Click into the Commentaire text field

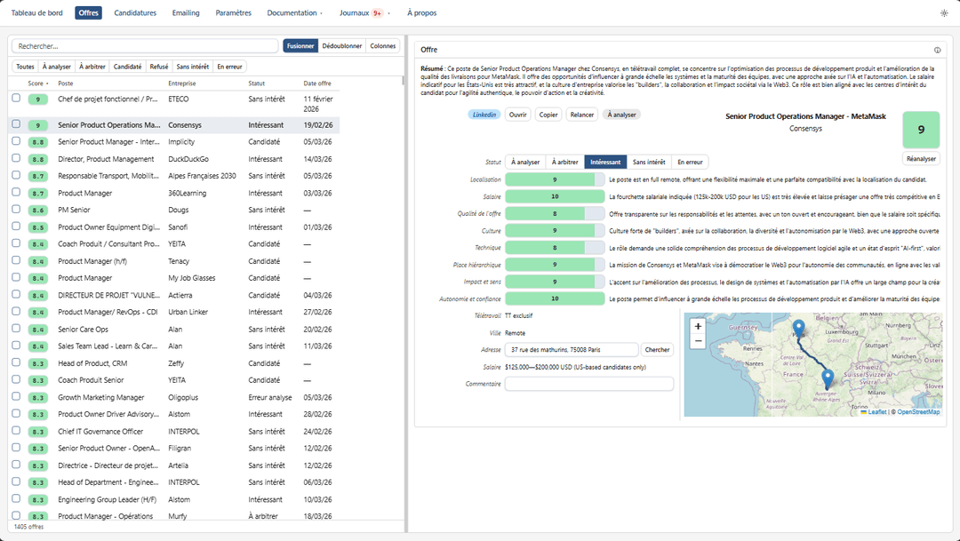click(x=588, y=384)
